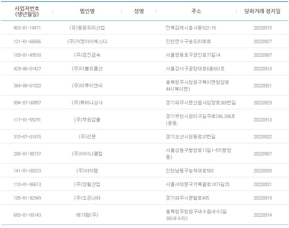The height and width of the screenshot is (228, 289).
Task: Click the (주)부원압출 company cell
Action: (87, 120)
